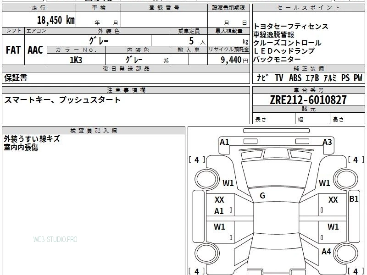The image size is (367, 275).
Task: Click the 車台番号 header
Action: coord(308,90)
